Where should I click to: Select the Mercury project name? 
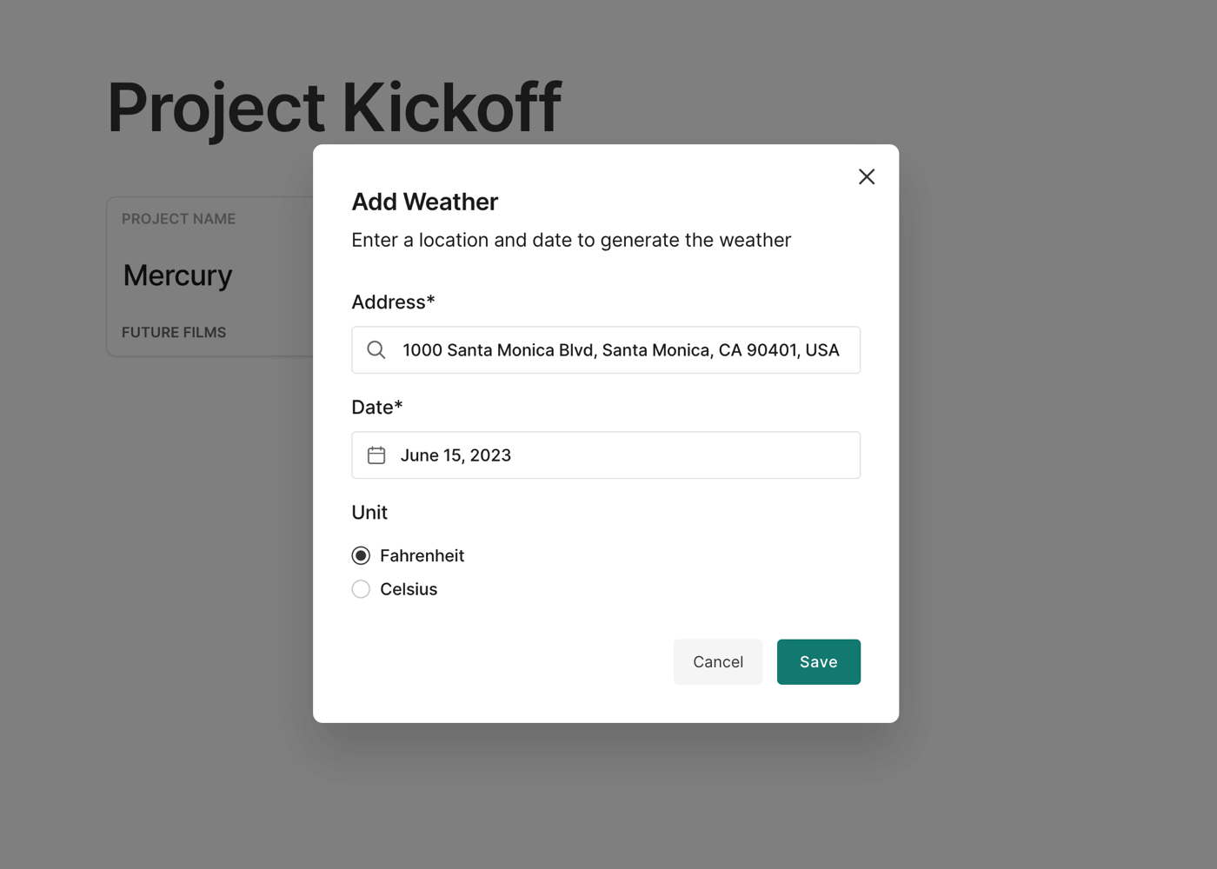(x=178, y=275)
